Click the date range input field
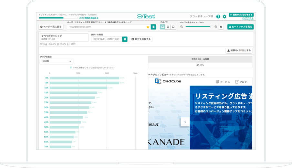Screen dimensions: 292x168 107,39
